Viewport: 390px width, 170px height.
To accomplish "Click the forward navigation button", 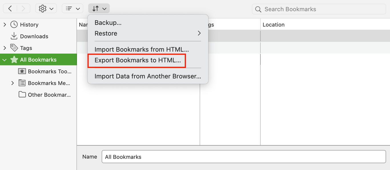I will coord(23,8).
